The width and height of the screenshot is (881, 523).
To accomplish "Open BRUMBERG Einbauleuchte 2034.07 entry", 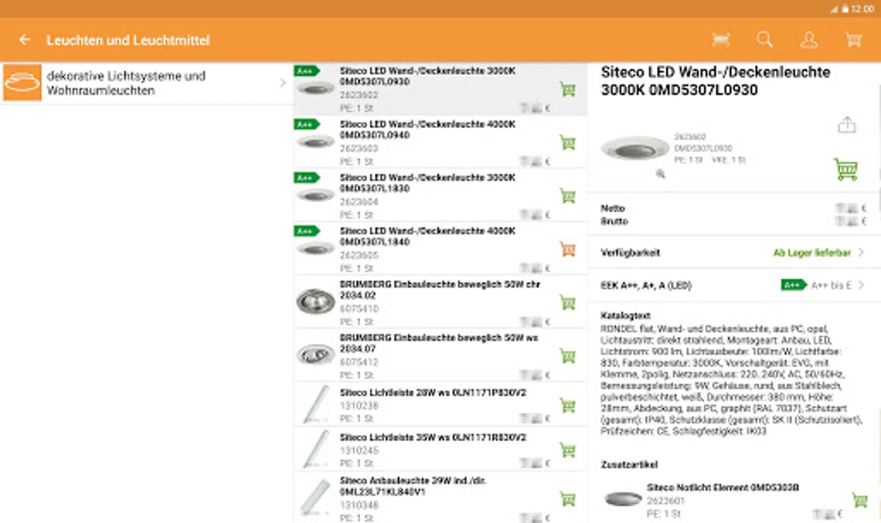I will point(440,356).
